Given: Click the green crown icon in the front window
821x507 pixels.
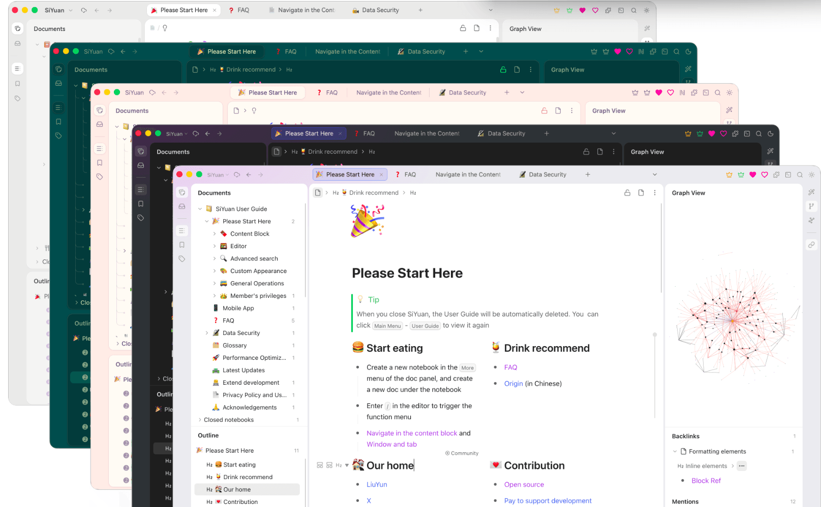Looking at the screenshot, I should tap(741, 175).
